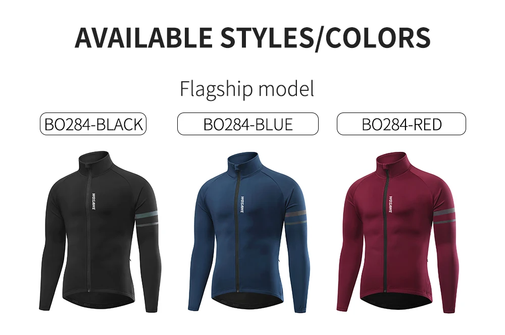Click the red jacket's front zipper
Screen dimensions: 505x335
tap(386, 229)
